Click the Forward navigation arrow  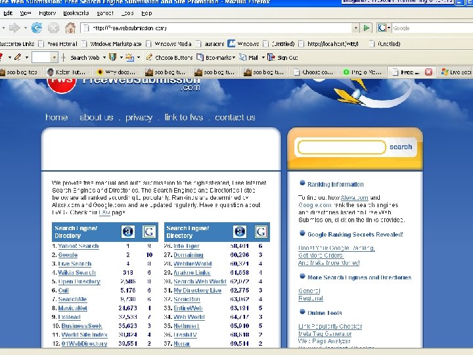coord(14,28)
